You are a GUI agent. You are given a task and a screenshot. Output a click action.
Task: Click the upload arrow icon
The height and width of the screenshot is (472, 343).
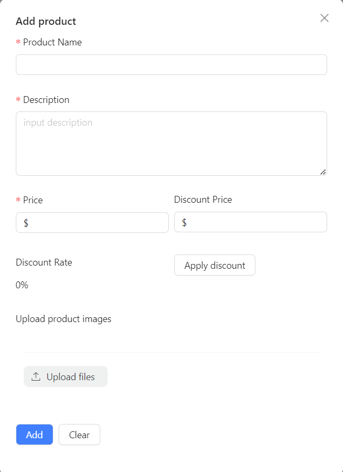[36, 376]
